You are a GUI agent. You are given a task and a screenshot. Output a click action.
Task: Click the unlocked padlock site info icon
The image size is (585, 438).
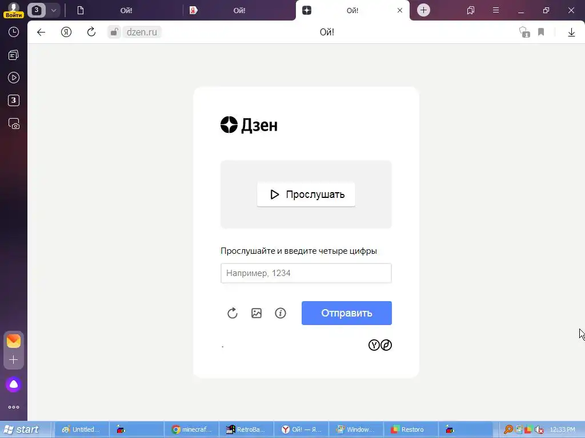(114, 32)
